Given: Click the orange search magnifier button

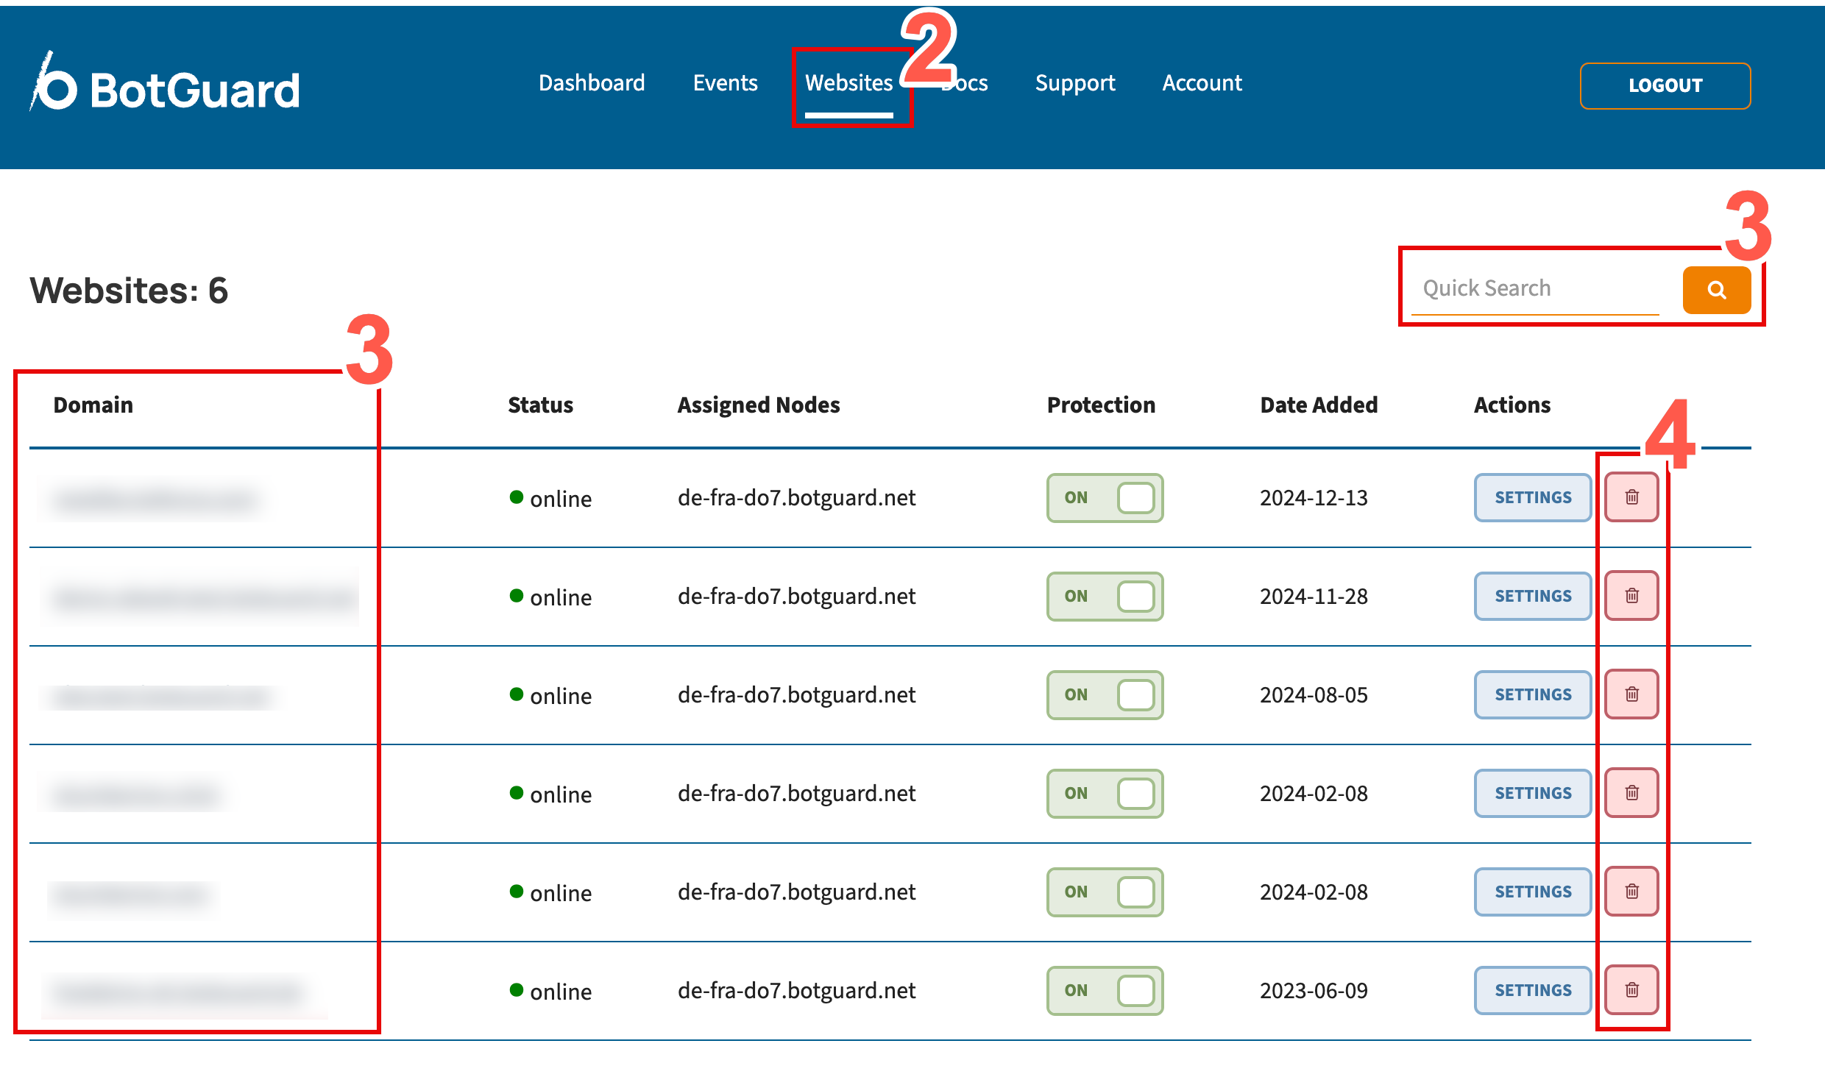Looking at the screenshot, I should (1716, 290).
